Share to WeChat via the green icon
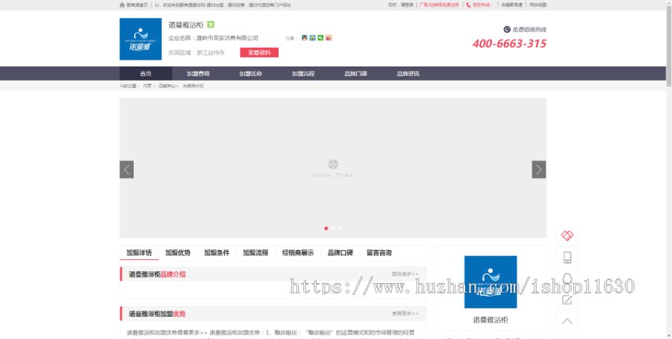The image size is (672, 339). point(320,38)
